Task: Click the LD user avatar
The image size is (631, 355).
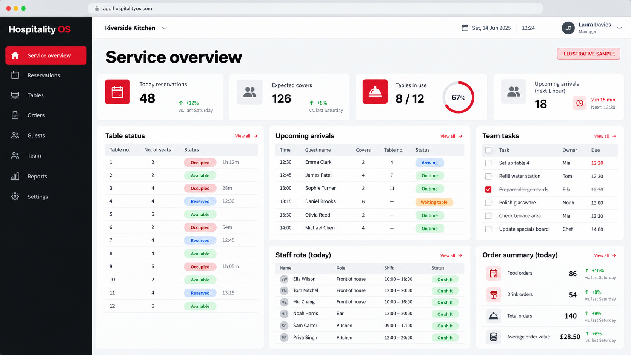Action: 568,28
